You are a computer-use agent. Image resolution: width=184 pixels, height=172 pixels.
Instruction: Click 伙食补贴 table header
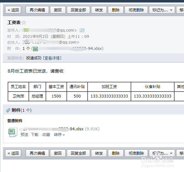pos(153,87)
